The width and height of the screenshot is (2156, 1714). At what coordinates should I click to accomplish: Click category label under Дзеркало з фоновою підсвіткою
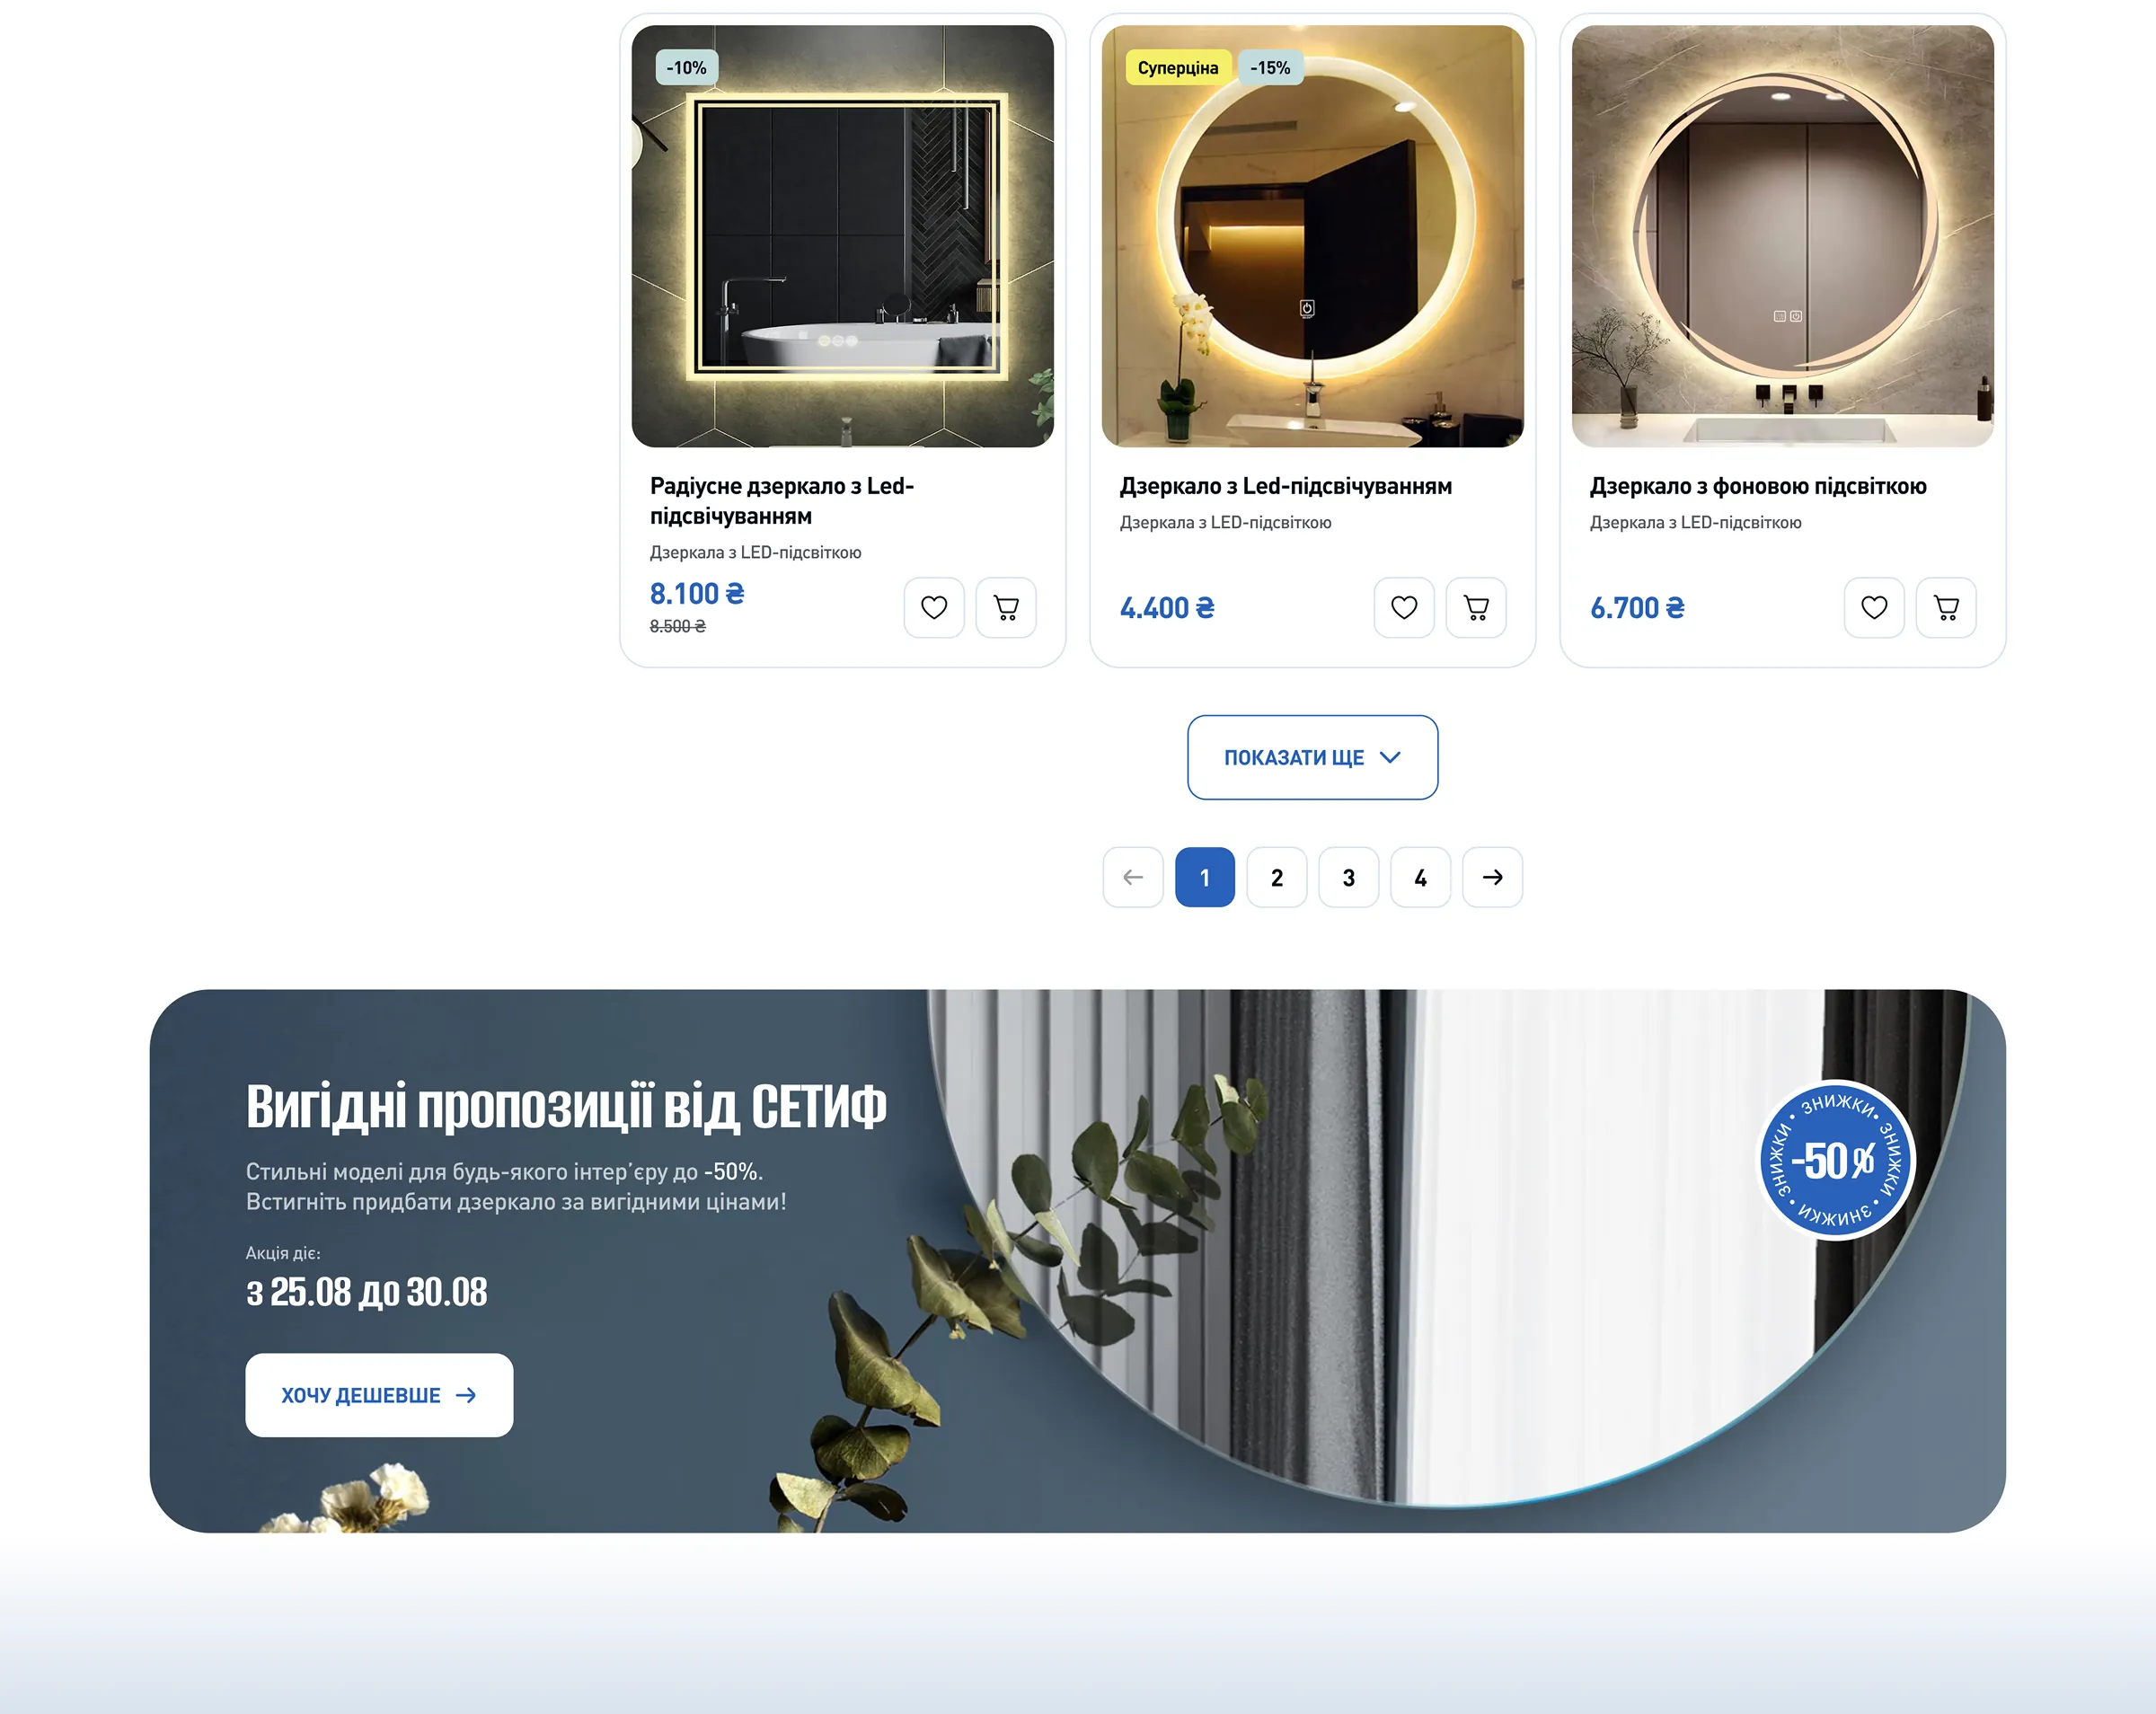[1695, 522]
